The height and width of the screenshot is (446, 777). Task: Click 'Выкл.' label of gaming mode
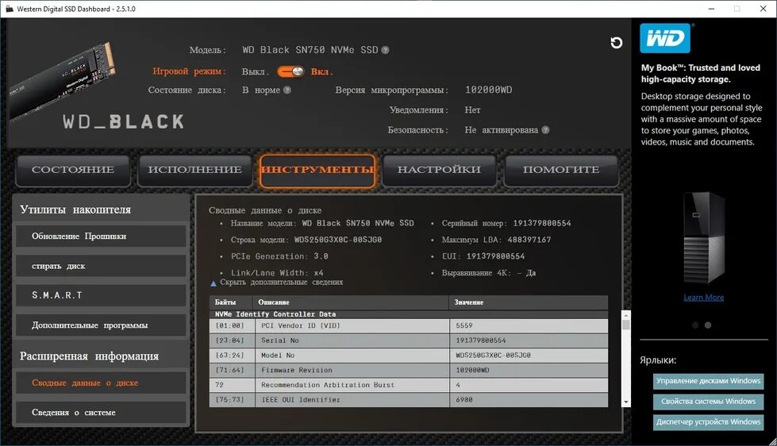tap(256, 72)
